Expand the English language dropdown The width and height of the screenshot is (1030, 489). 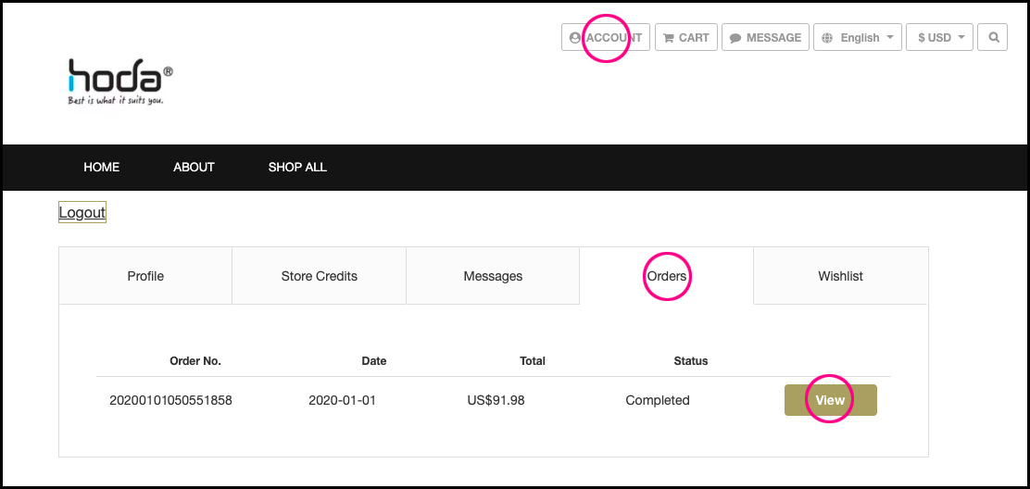coord(858,38)
